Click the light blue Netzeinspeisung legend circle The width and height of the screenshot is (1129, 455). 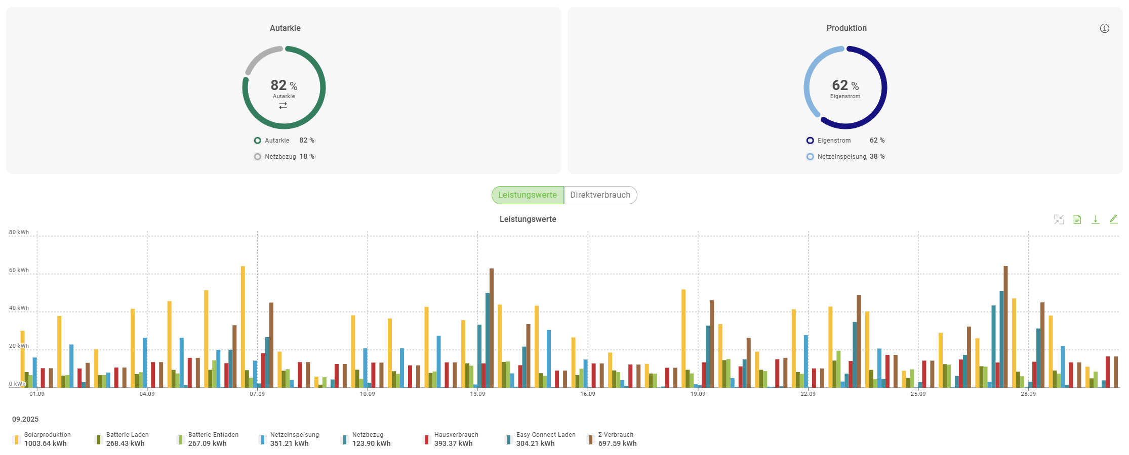click(810, 157)
